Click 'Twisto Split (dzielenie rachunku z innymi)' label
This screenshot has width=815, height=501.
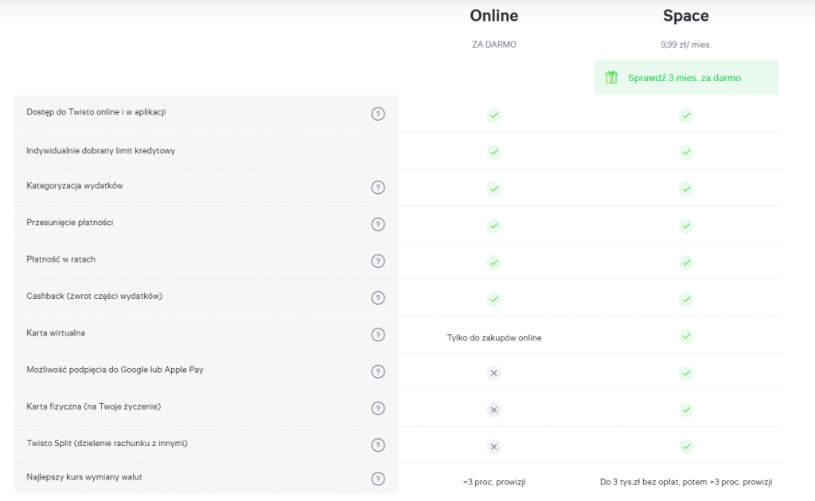[x=107, y=444]
